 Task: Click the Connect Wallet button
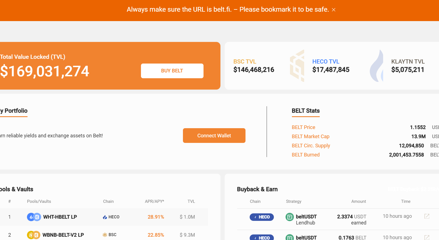214,136
